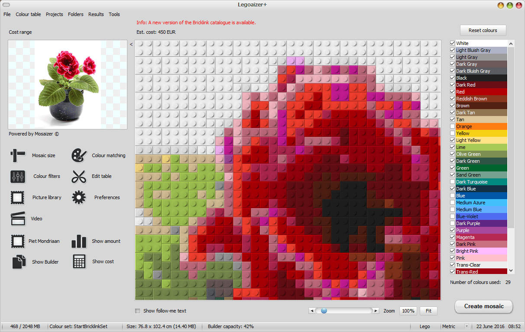Click the zoom slider right arrow
525x332 pixels.
point(376,311)
